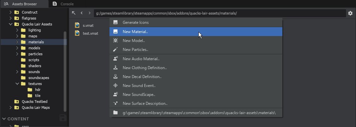Go forward with the right chevron
Screen dimensions: 356x127
(x=90, y=13)
